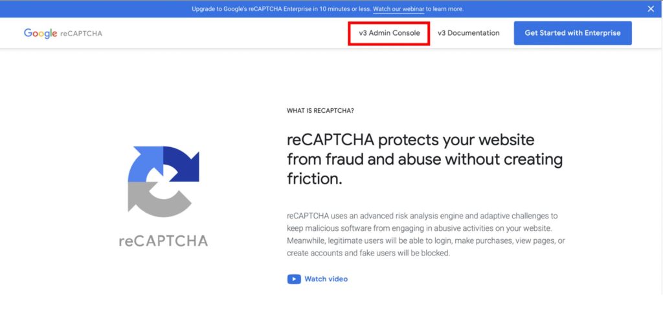Click the large reCAPTCHA arrows logo
The width and height of the screenshot is (663, 317).
(x=163, y=182)
